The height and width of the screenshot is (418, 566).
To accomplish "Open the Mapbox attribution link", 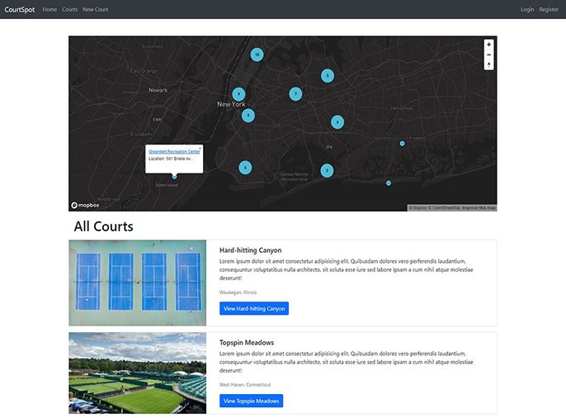I will [x=418, y=208].
